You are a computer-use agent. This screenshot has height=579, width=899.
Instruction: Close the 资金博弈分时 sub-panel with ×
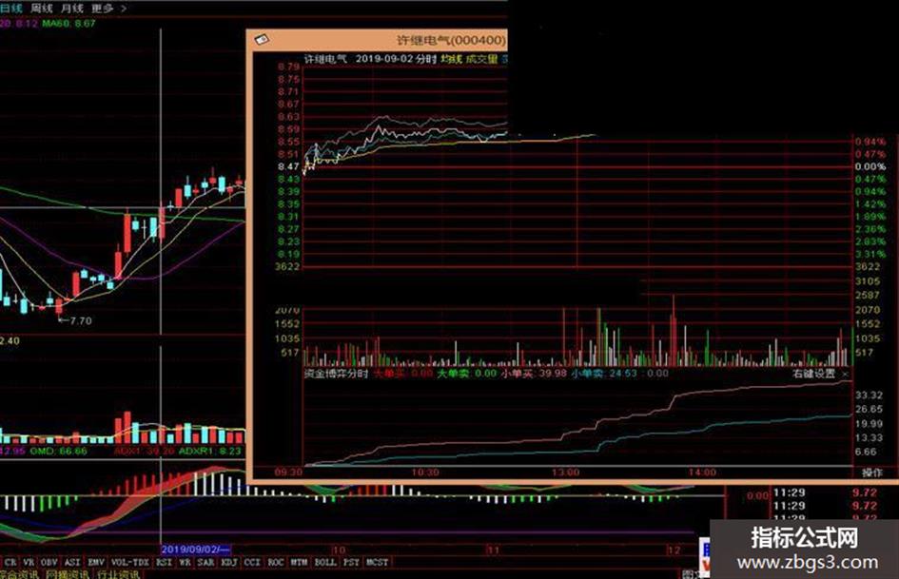pos(846,374)
